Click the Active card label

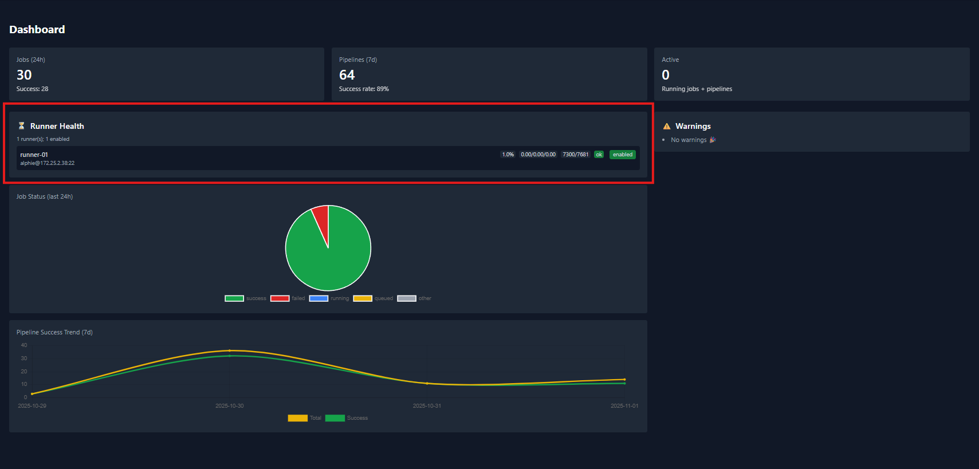[x=670, y=60]
